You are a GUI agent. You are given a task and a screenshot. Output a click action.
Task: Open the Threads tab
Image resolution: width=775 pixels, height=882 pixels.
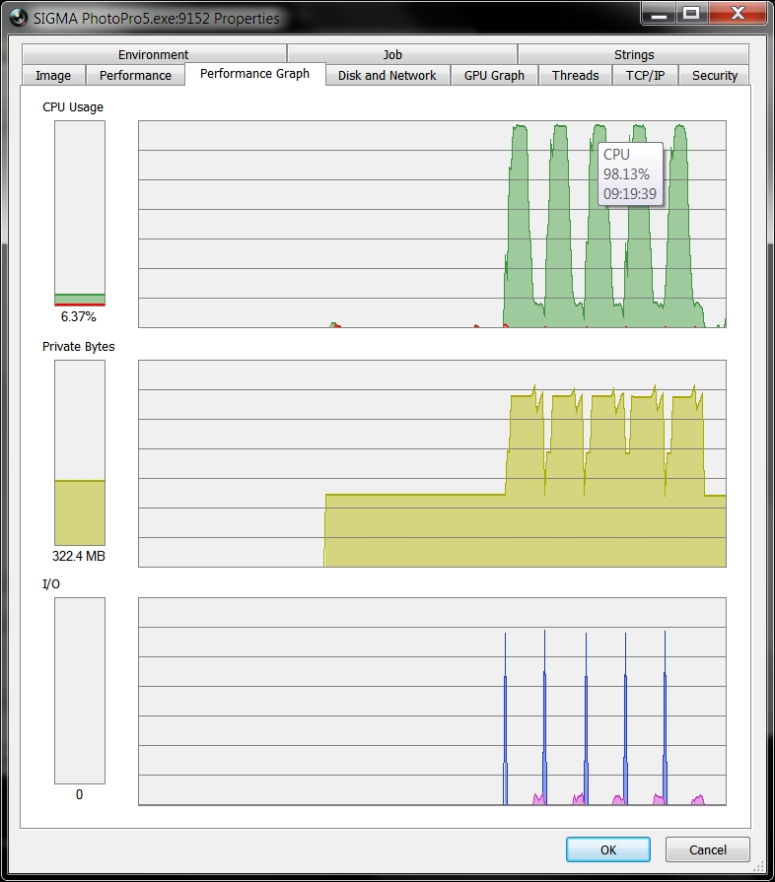click(x=575, y=75)
